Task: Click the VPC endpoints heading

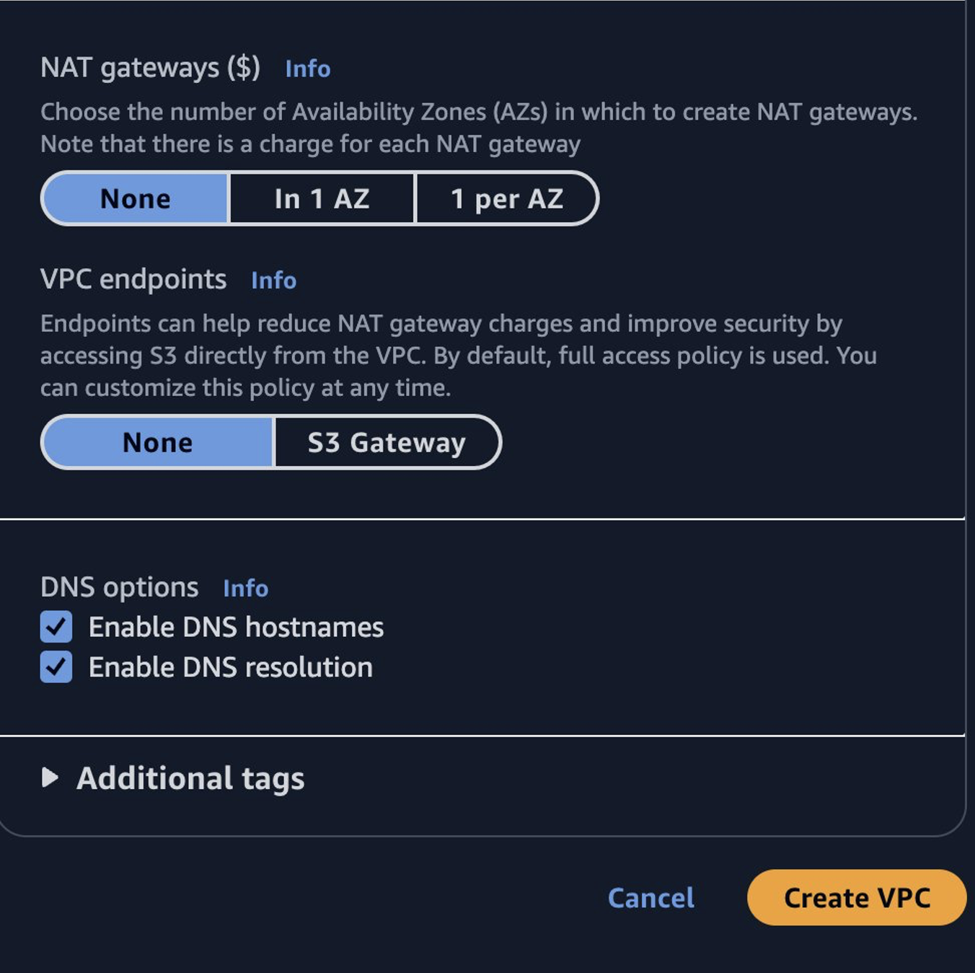Action: click(x=133, y=279)
